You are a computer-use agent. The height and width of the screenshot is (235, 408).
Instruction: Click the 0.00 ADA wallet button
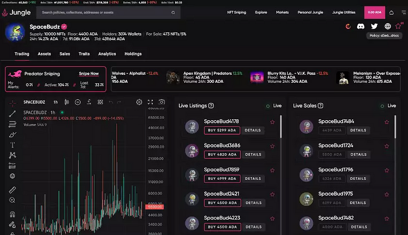point(375,12)
